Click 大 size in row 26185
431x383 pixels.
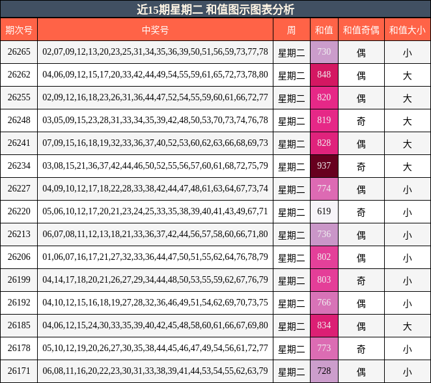(x=408, y=326)
